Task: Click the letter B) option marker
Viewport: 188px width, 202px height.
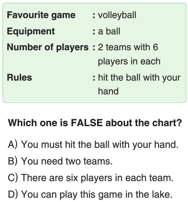Action: tap(13, 161)
